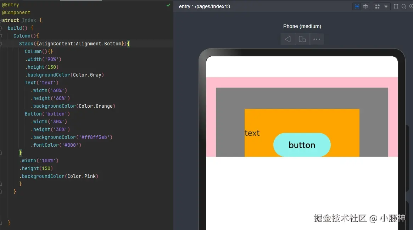Zoom out the preview
Viewport: 413px width, 230px height.
point(403,7)
